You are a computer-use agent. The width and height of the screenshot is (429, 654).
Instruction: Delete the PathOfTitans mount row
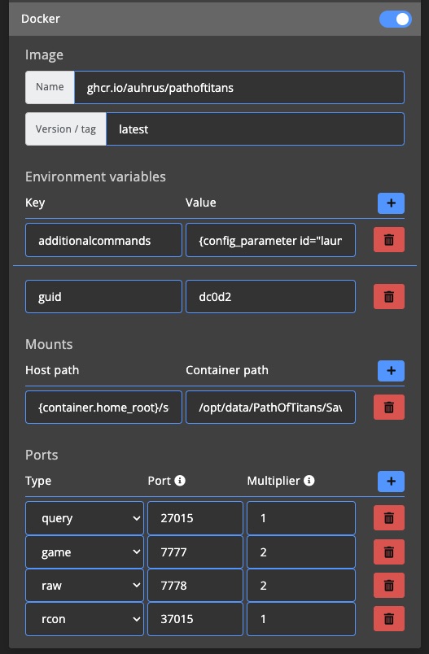[389, 407]
